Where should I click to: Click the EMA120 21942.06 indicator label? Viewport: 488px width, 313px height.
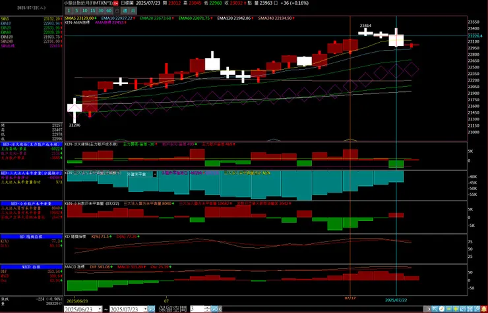(x=234, y=18)
